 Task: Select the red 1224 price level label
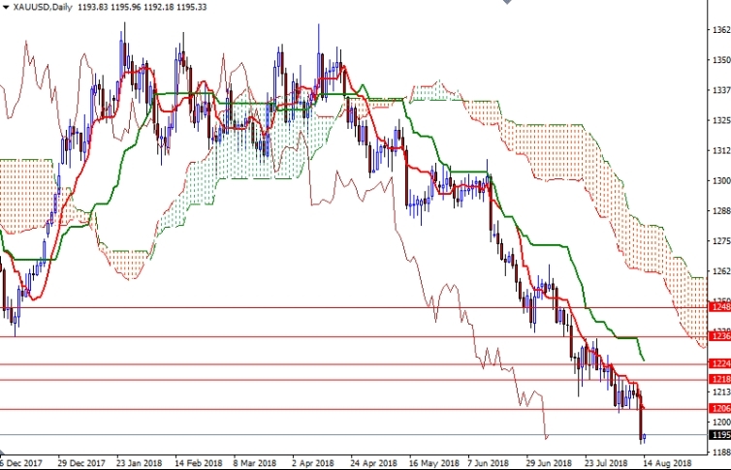(719, 363)
